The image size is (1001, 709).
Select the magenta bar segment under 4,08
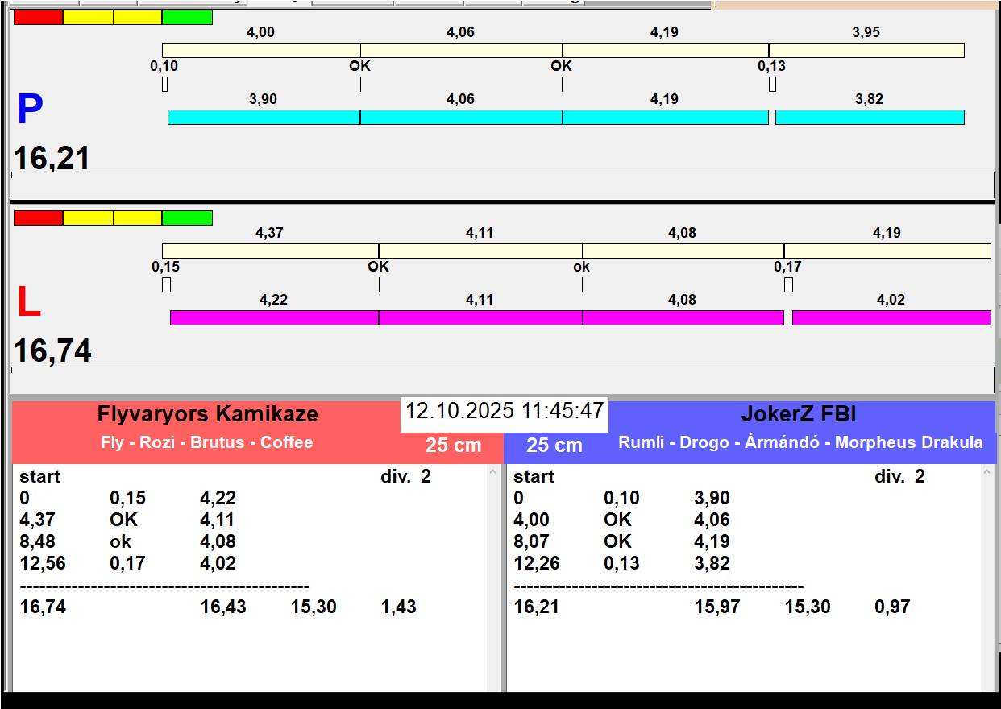pos(683,318)
